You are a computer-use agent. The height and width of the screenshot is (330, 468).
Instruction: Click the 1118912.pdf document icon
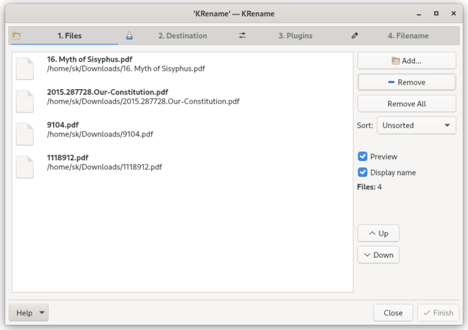(24, 167)
